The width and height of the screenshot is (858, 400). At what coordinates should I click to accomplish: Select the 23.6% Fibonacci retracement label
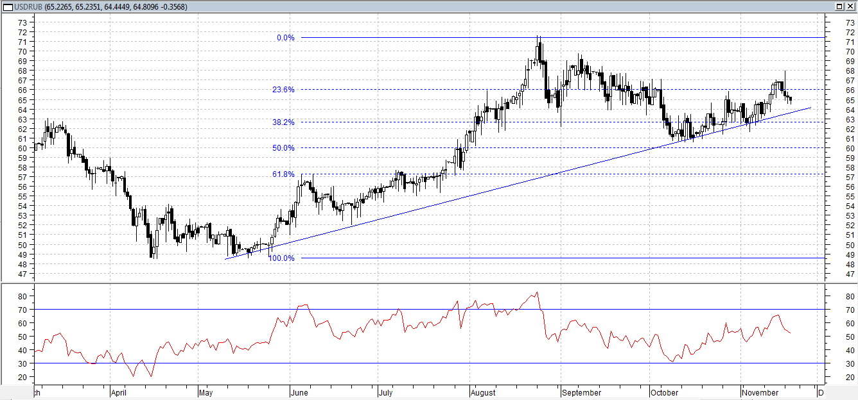point(283,90)
